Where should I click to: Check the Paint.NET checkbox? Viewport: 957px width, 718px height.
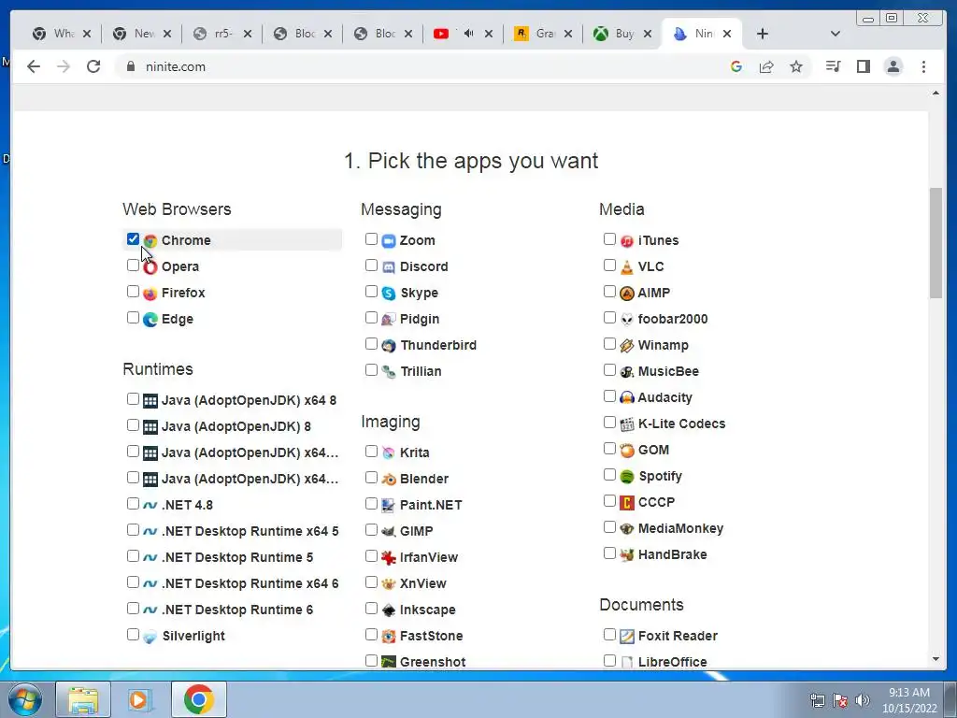click(371, 503)
